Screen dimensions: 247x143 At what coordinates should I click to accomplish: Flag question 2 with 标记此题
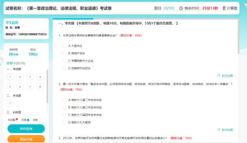tap(225, 130)
